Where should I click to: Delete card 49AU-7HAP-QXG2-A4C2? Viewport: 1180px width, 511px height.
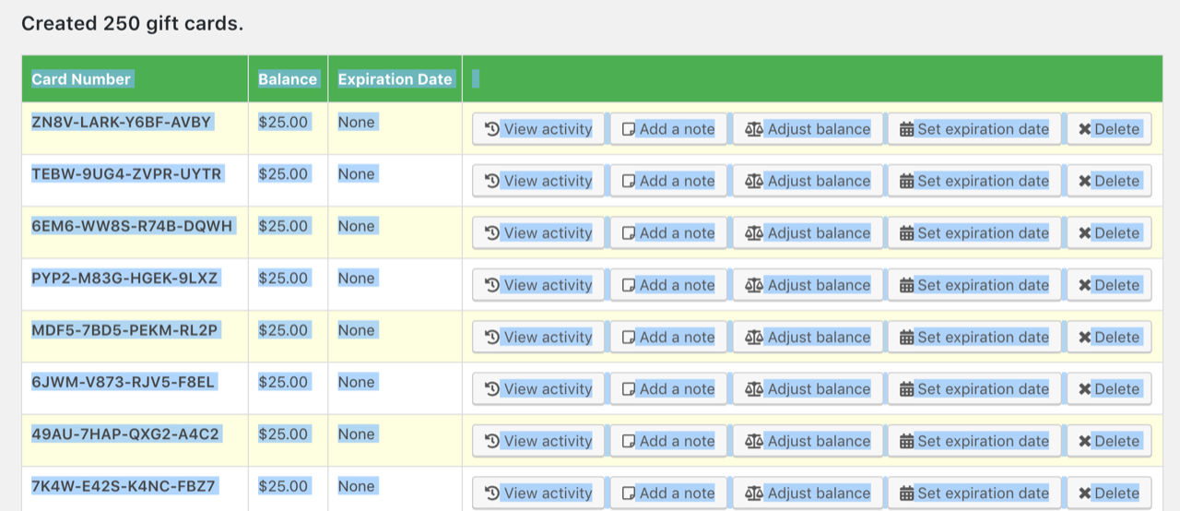(x=1109, y=441)
